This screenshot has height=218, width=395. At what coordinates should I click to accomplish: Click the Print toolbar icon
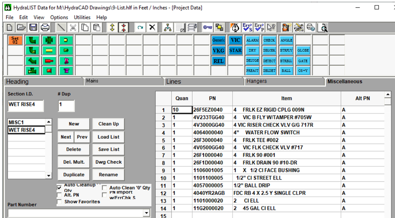45,27
